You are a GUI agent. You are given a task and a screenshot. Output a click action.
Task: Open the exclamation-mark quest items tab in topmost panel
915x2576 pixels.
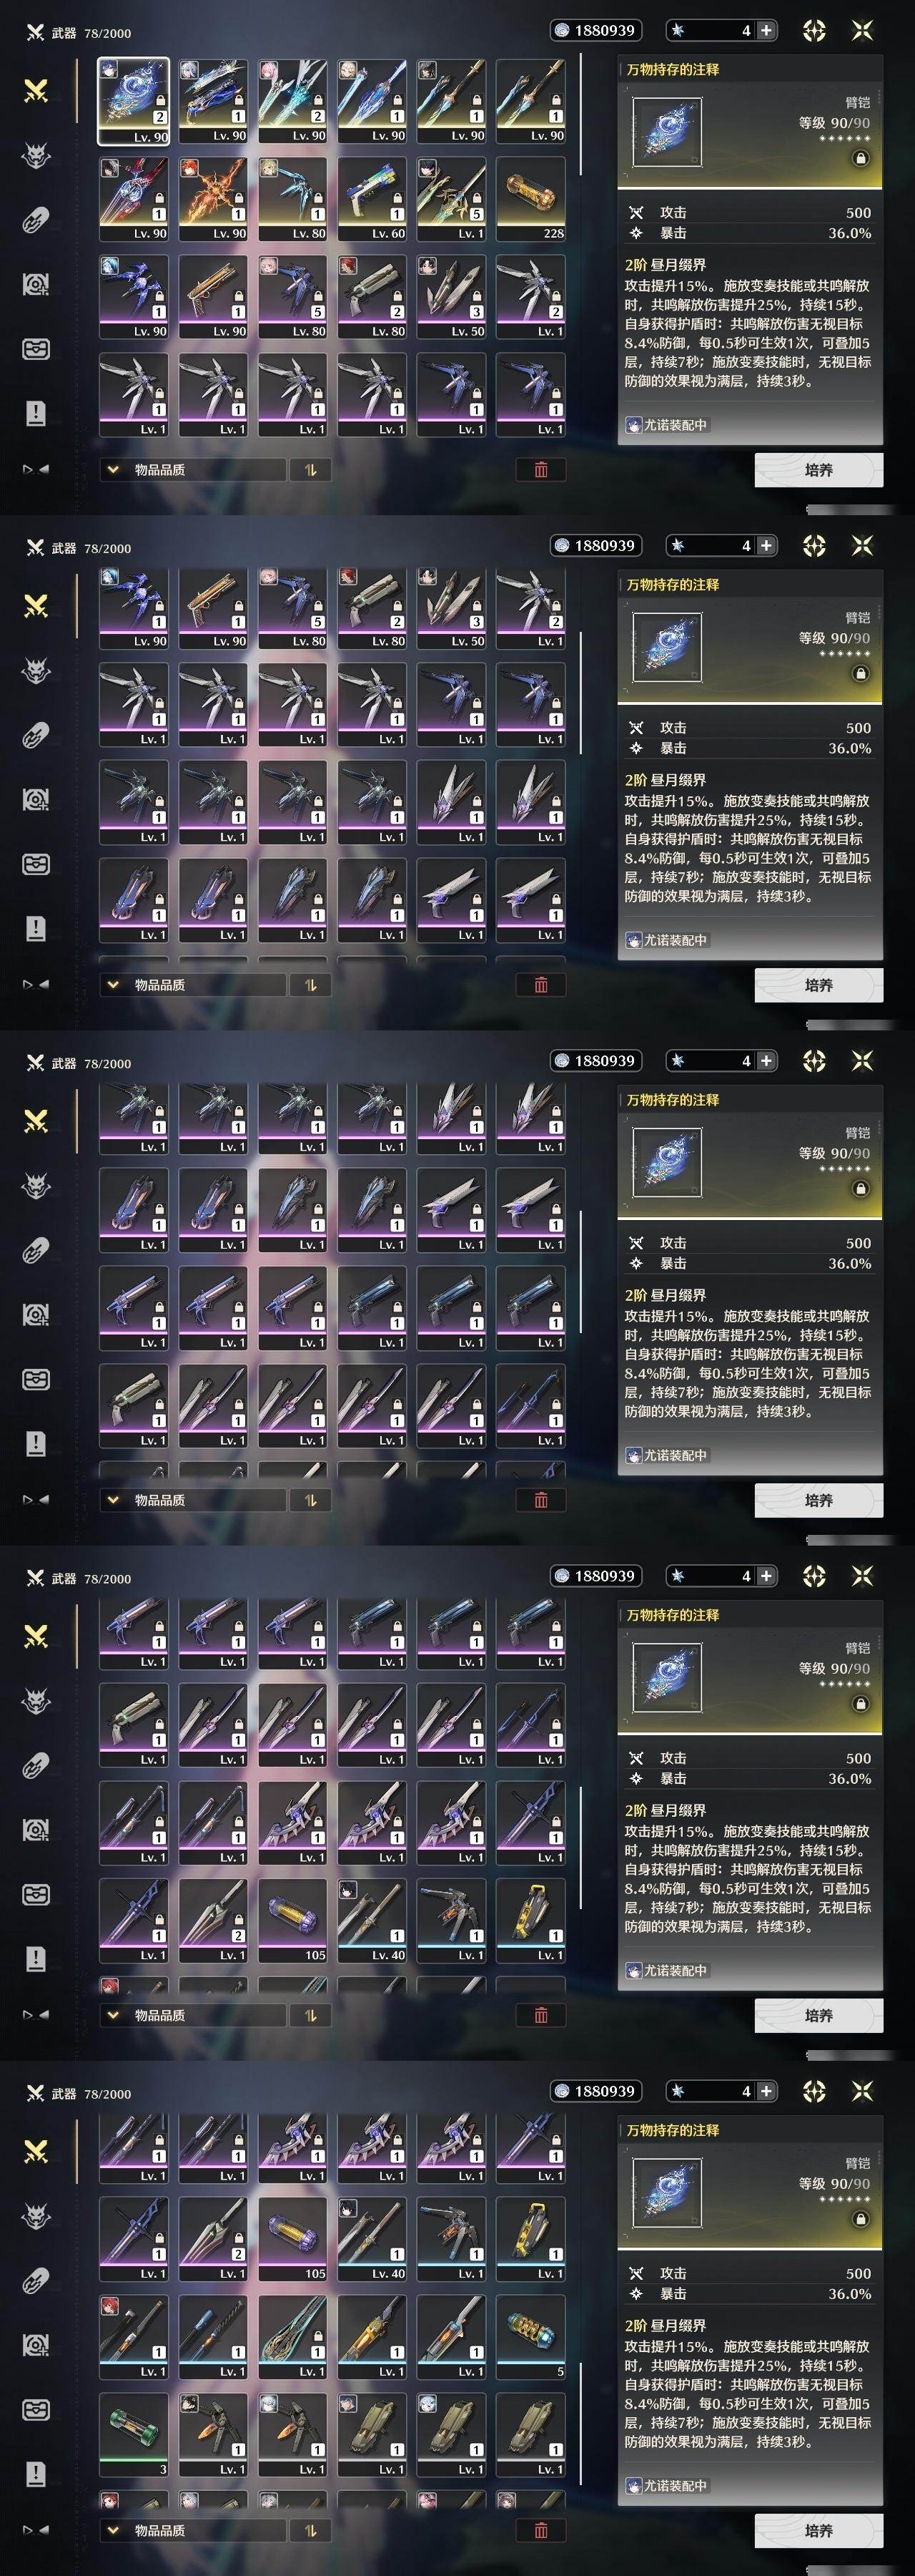[x=36, y=413]
